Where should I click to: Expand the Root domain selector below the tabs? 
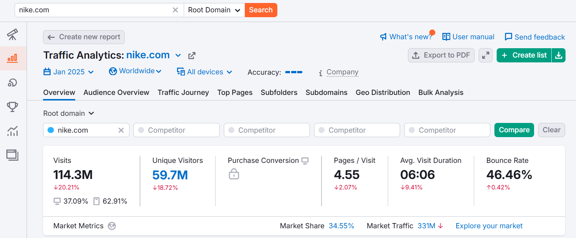coord(68,113)
